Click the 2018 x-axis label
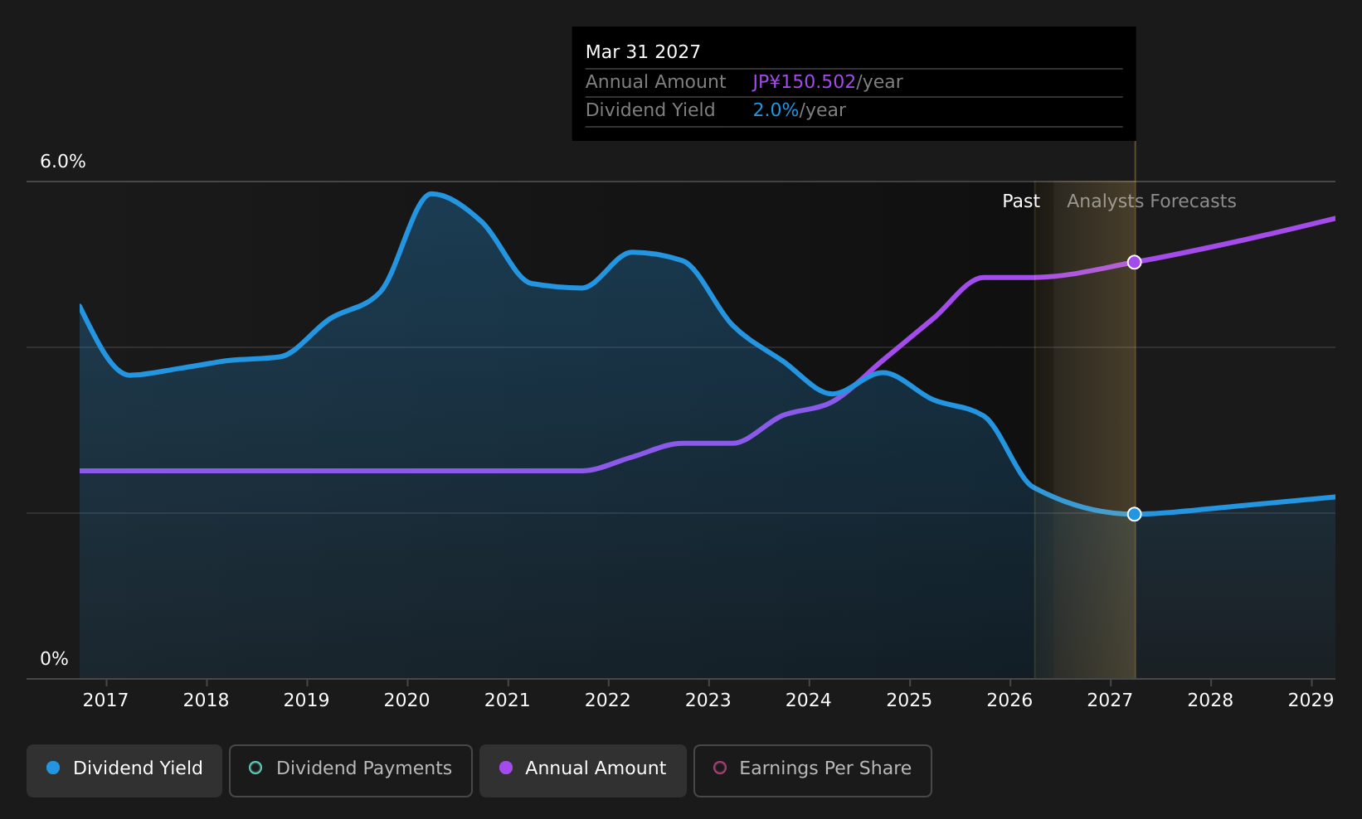The width and height of the screenshot is (1362, 819). point(206,700)
